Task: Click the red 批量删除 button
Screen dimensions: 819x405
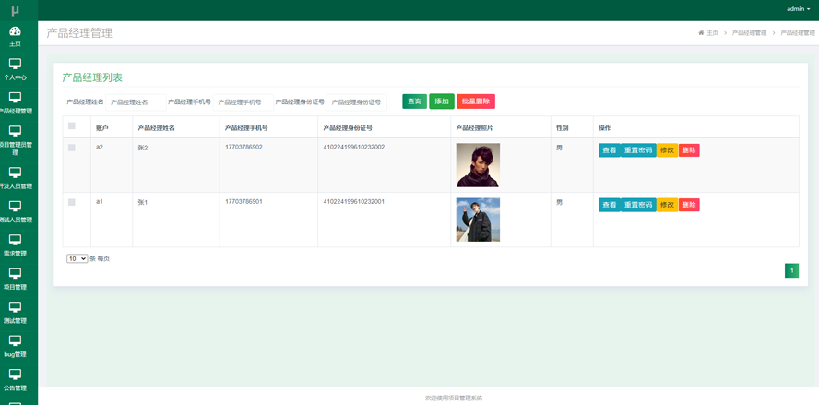Action: tap(476, 101)
